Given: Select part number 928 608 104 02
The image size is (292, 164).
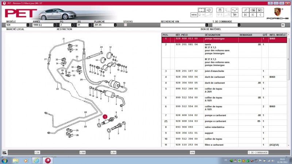Looking at the screenshot, I should (x=187, y=115).
